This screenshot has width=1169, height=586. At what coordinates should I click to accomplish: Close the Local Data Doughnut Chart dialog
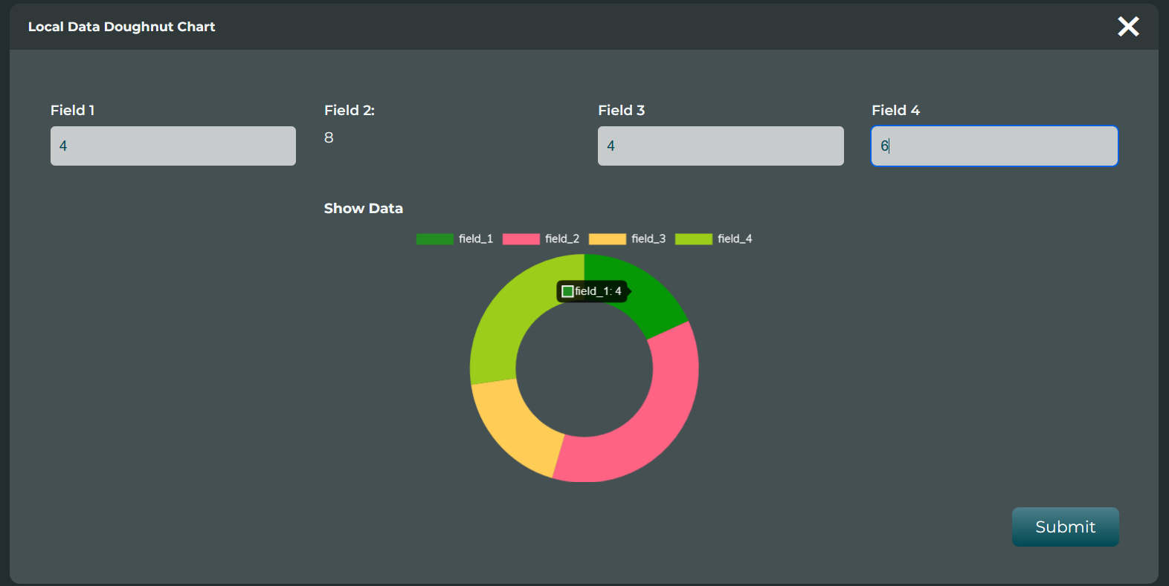[x=1127, y=27]
